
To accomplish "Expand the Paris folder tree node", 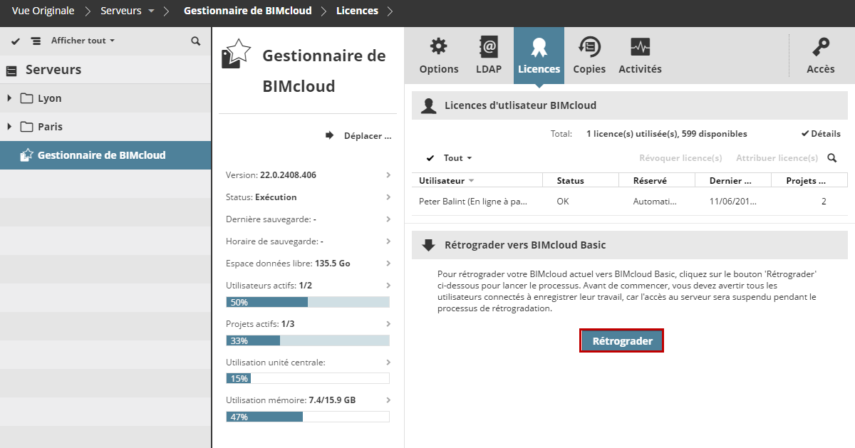I will tap(9, 127).
